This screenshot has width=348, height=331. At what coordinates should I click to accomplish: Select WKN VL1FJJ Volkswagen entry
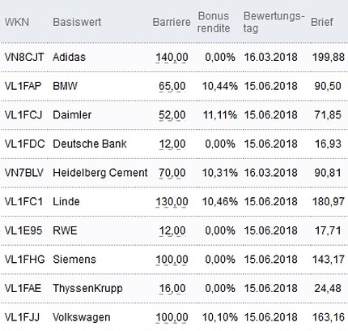(22, 317)
